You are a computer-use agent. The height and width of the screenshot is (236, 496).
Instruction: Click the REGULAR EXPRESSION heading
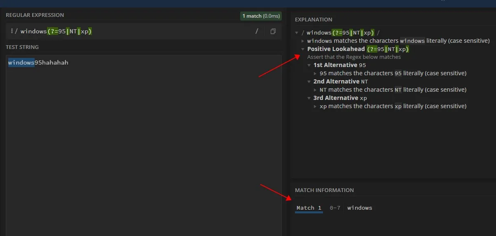point(35,15)
